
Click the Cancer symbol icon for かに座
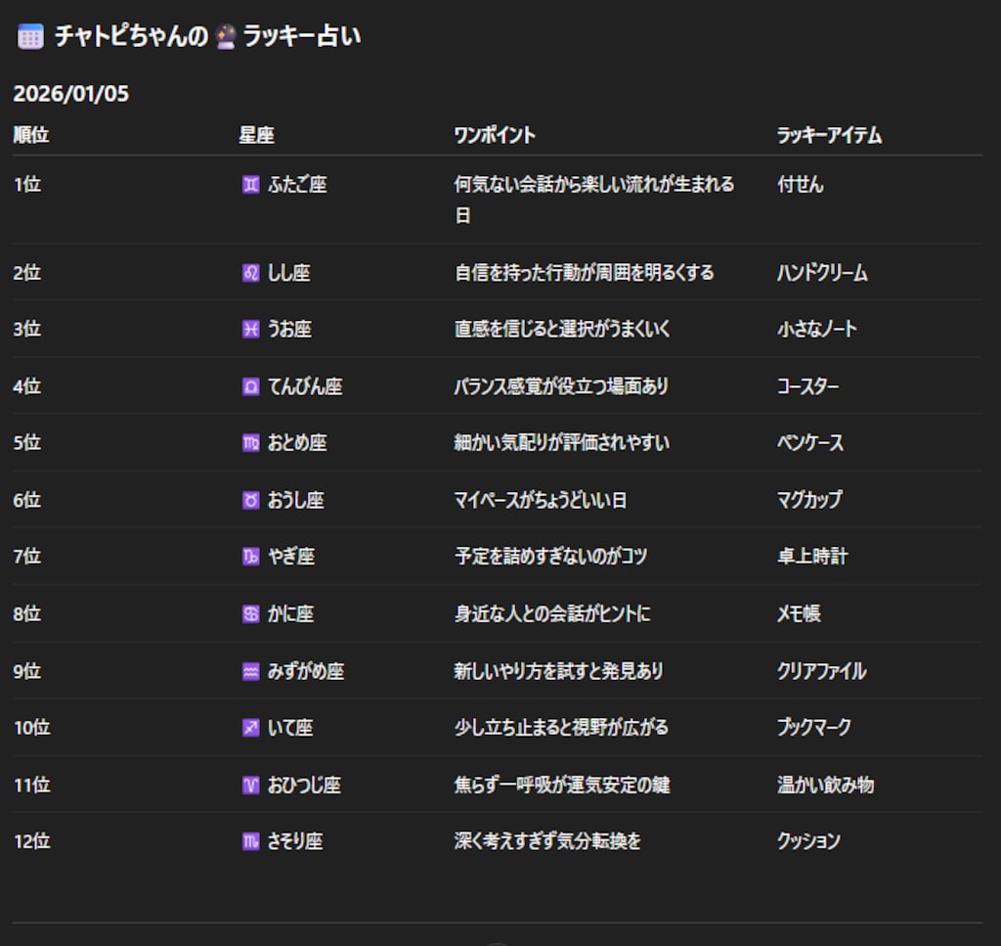pyautogui.click(x=251, y=613)
